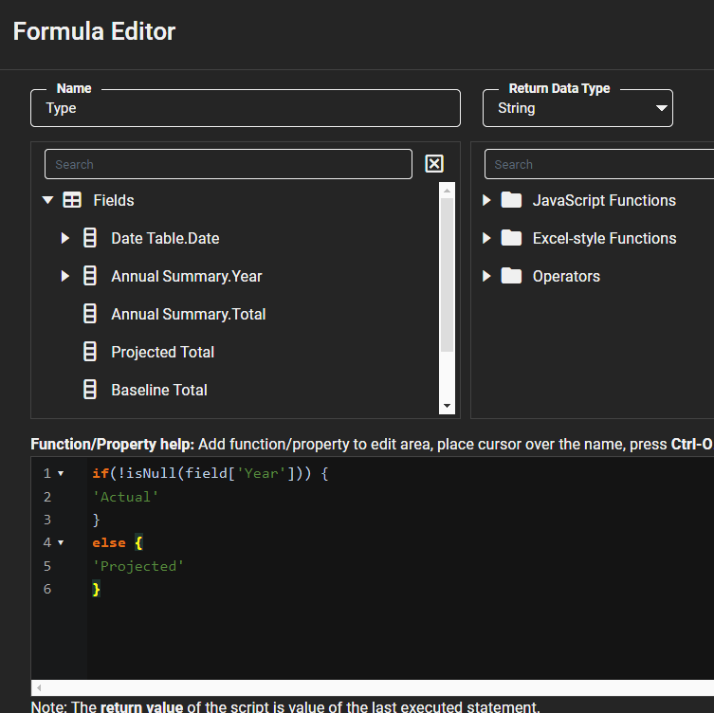Click the Annual Summary.Year field icon
The width and height of the screenshot is (714, 713).
point(90,276)
